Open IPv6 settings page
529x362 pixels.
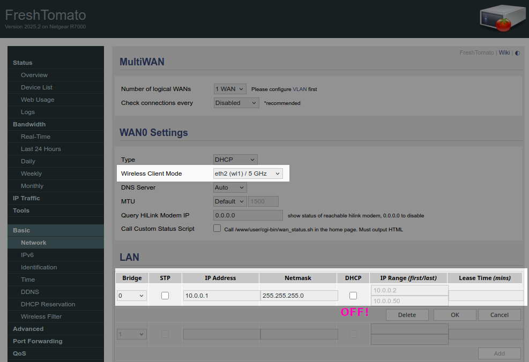point(27,255)
